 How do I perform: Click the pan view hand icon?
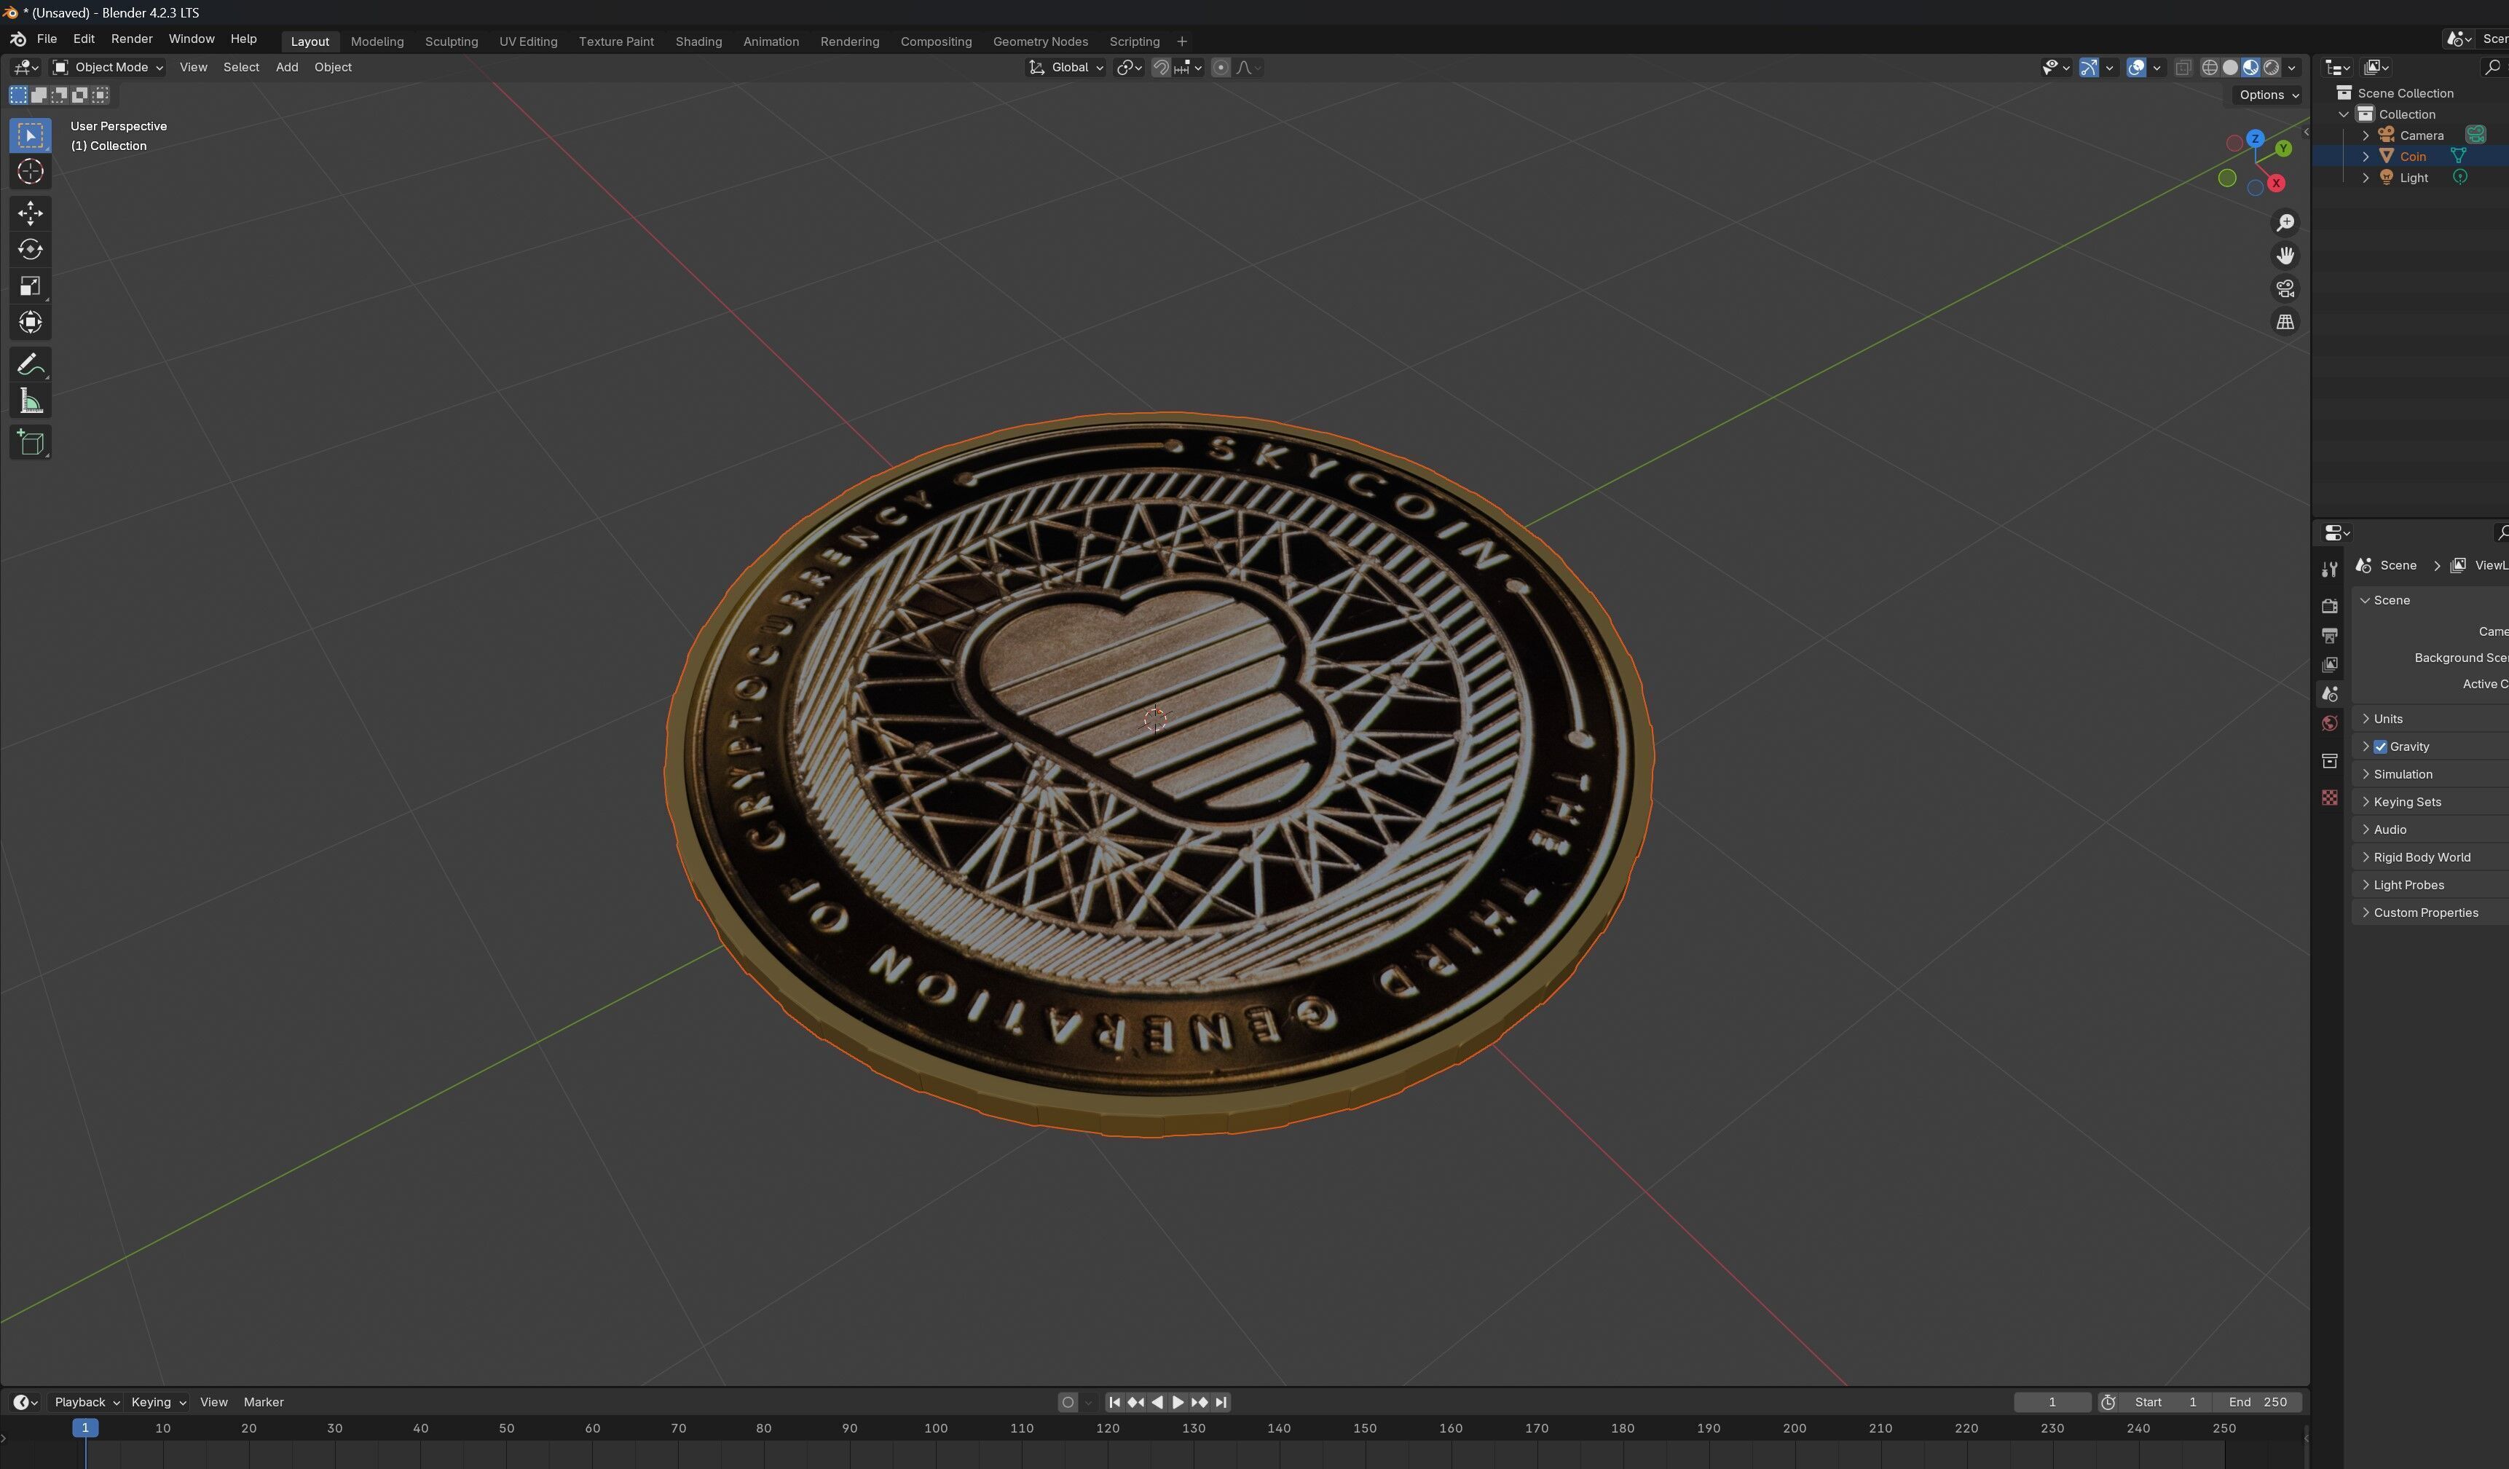click(2285, 256)
